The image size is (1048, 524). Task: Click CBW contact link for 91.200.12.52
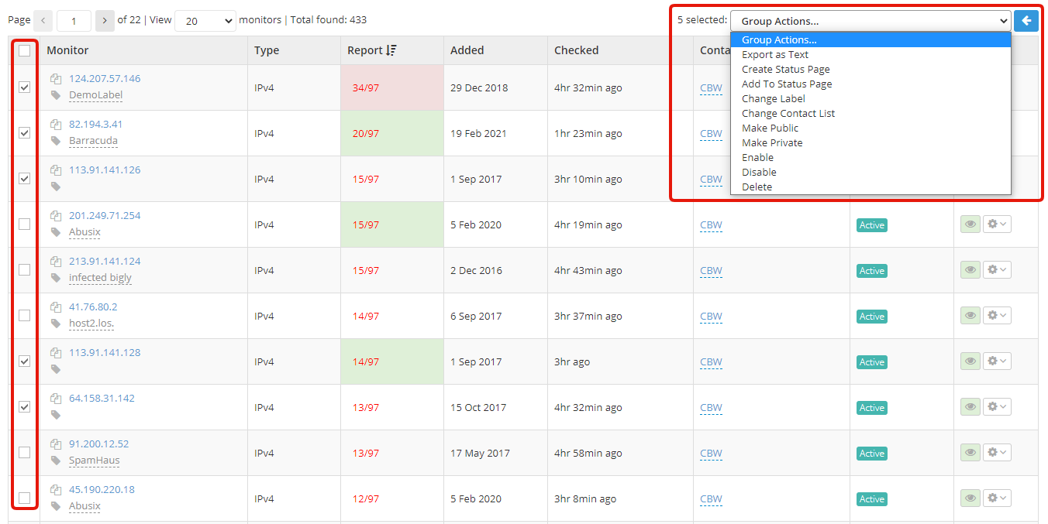pos(711,454)
